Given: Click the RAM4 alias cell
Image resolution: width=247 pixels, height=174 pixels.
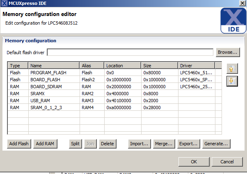Looking at the screenshot, I should [92, 108].
